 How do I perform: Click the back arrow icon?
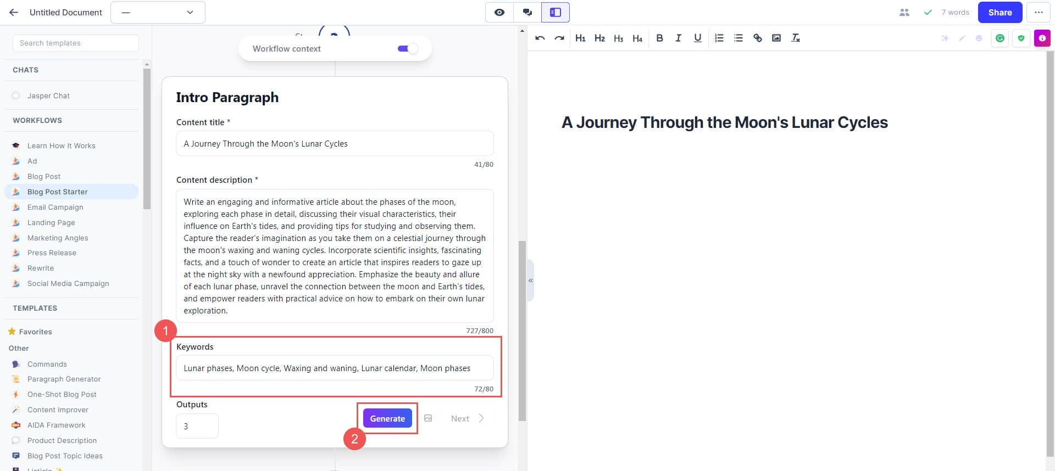14,12
